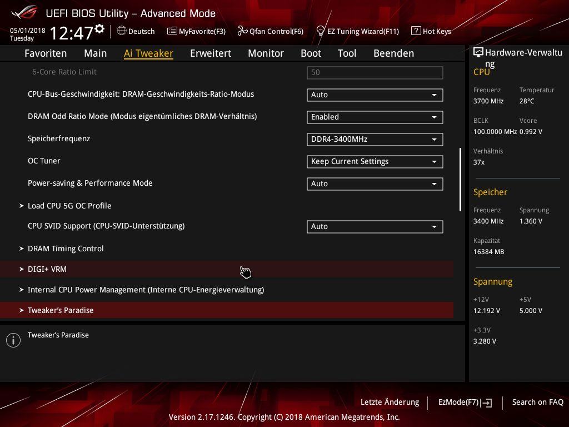Click CPU Frequenz value 3700 MHz

click(488, 101)
